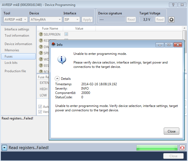Minimize the Info dialog
Image resolution: width=188 pixels, height=161 pixels.
pos(160,45)
